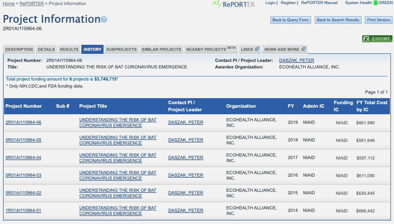Viewport: 394px width, 224px height.
Task: Open the 2014 row project title link
Action: click(118, 210)
